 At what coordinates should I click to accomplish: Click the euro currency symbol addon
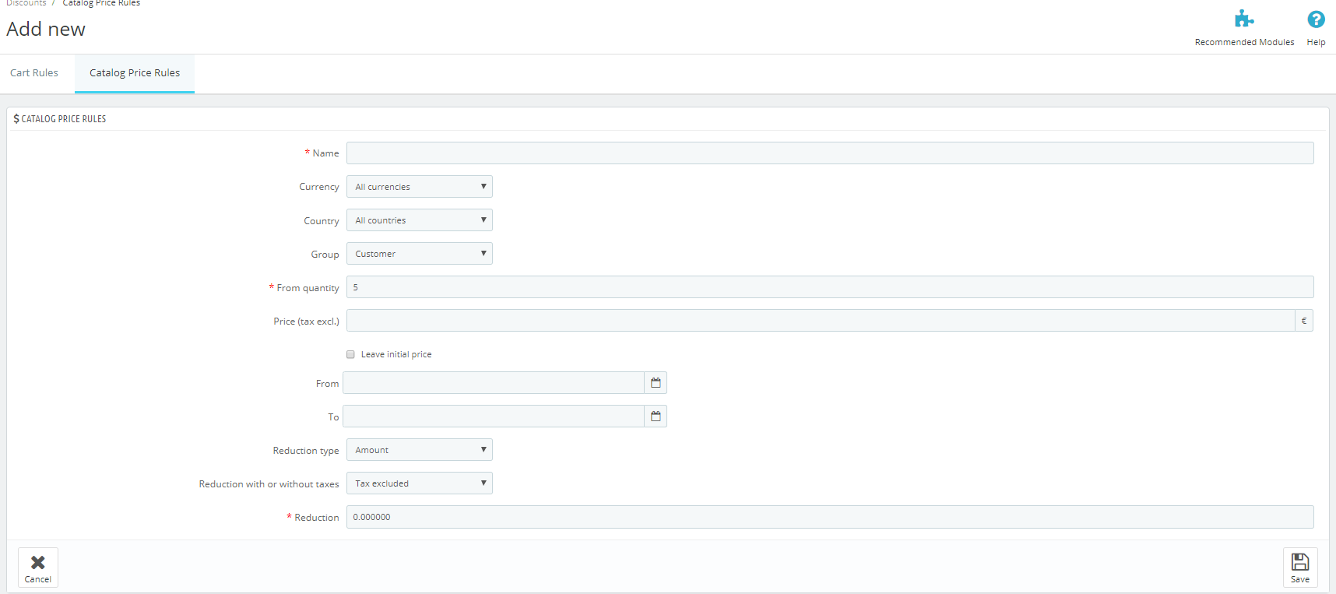1304,321
